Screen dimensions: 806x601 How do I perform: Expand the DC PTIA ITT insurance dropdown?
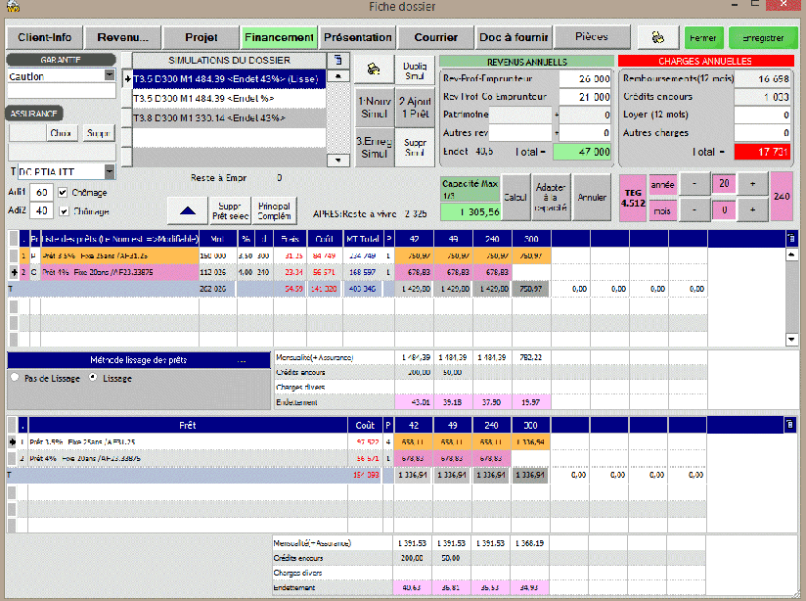click(x=109, y=171)
